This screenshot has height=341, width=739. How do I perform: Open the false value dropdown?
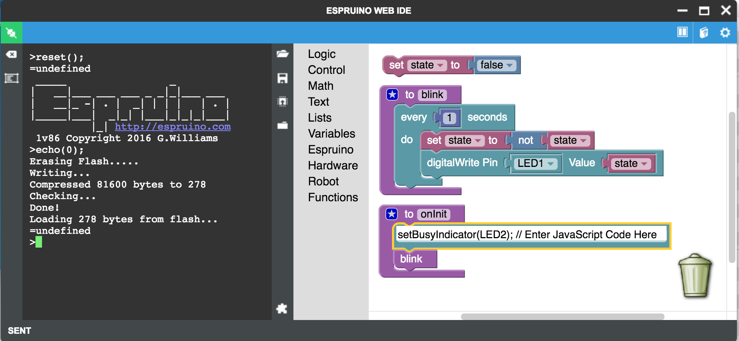coord(496,65)
